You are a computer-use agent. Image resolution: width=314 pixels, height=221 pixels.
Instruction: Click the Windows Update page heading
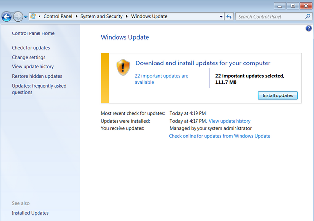[125, 37]
